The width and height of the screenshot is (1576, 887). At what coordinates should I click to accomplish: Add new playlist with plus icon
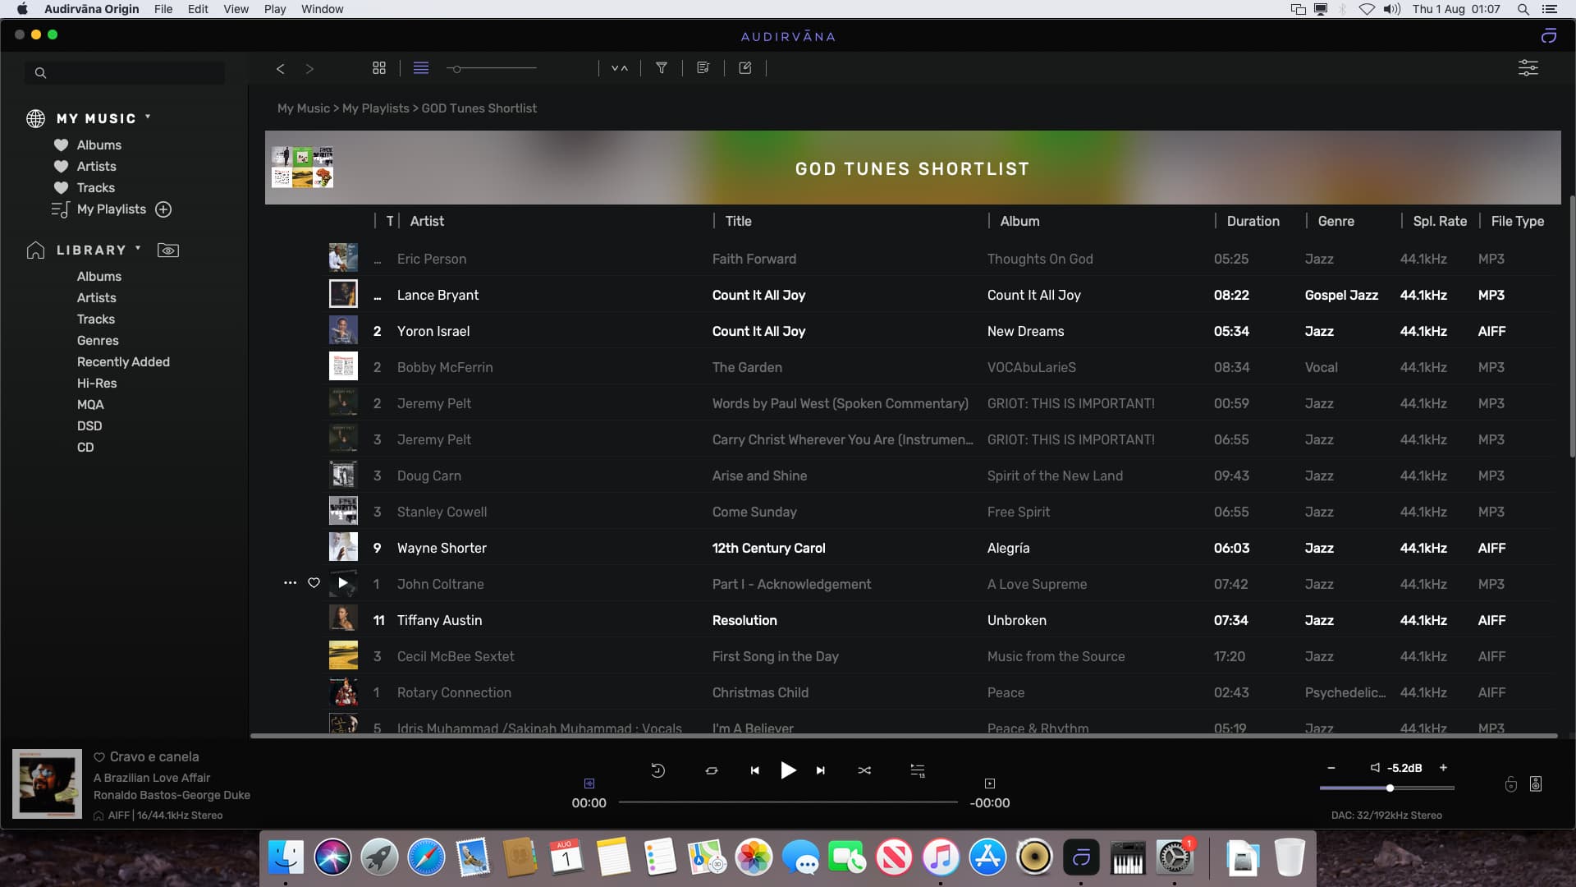coord(163,209)
